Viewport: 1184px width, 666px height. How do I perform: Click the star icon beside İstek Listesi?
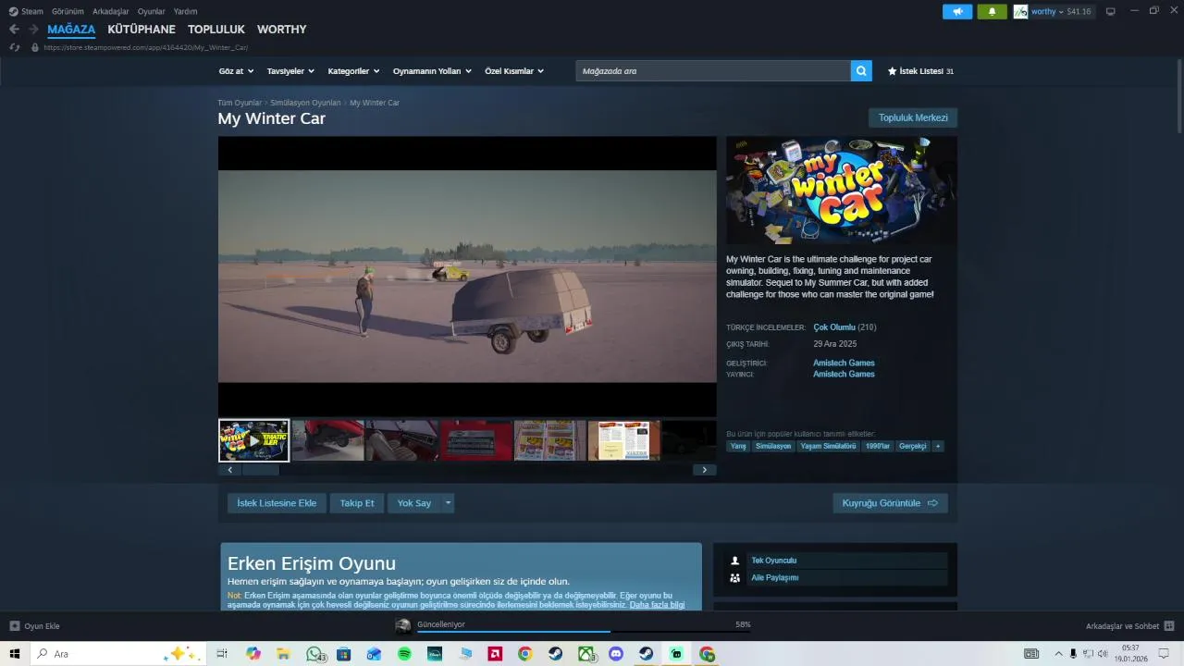pyautogui.click(x=893, y=71)
